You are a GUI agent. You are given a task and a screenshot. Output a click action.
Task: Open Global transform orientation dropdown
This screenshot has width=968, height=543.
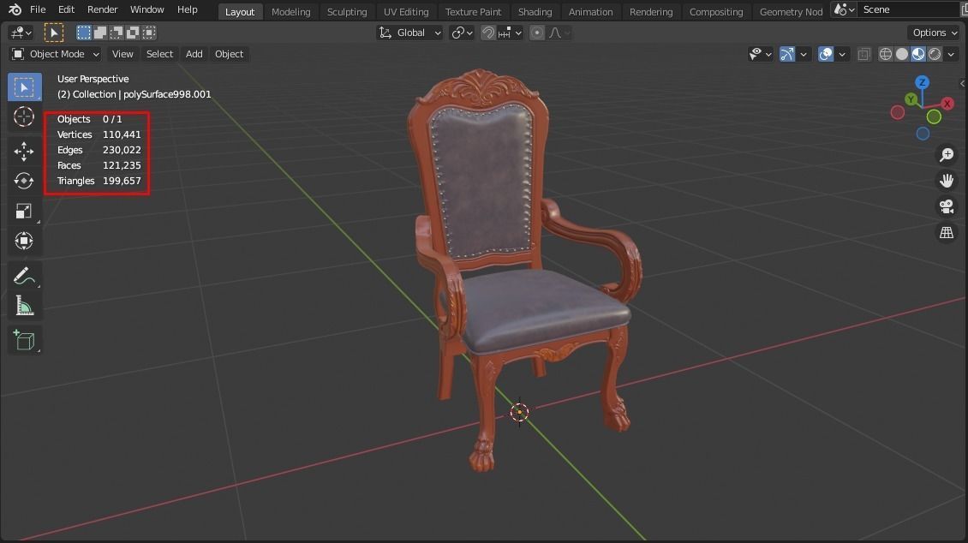pyautogui.click(x=410, y=33)
